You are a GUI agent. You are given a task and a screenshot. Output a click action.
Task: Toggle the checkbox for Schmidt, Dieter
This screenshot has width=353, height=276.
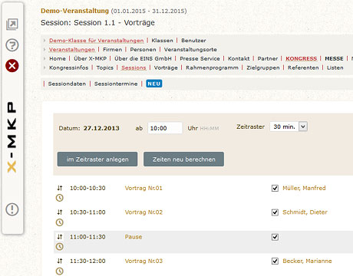[275, 212]
